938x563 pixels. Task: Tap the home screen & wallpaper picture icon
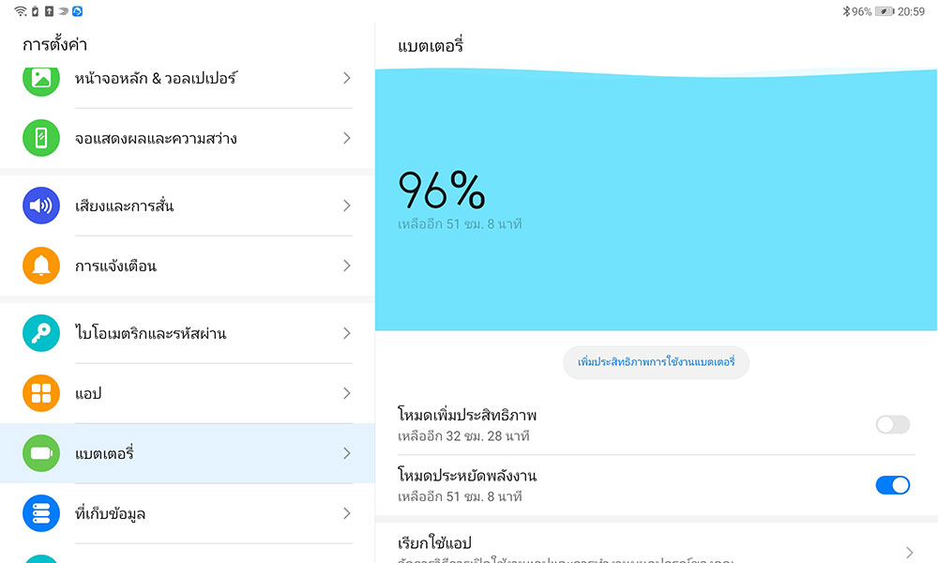coord(41,78)
